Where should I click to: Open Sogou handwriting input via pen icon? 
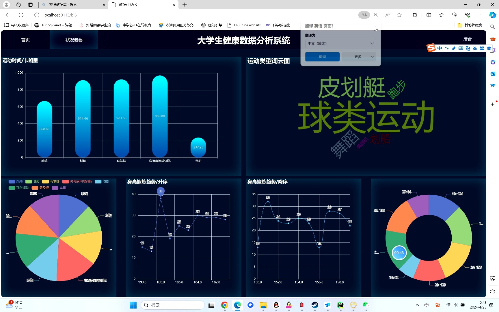(454, 48)
